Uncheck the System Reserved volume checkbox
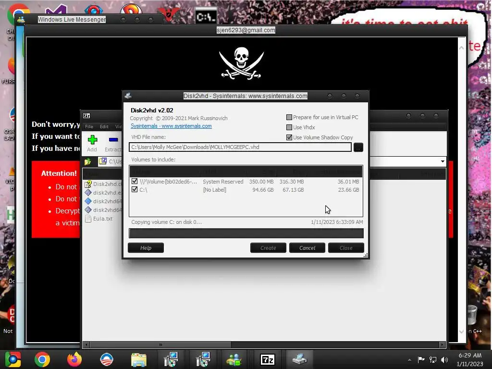 [135, 181]
